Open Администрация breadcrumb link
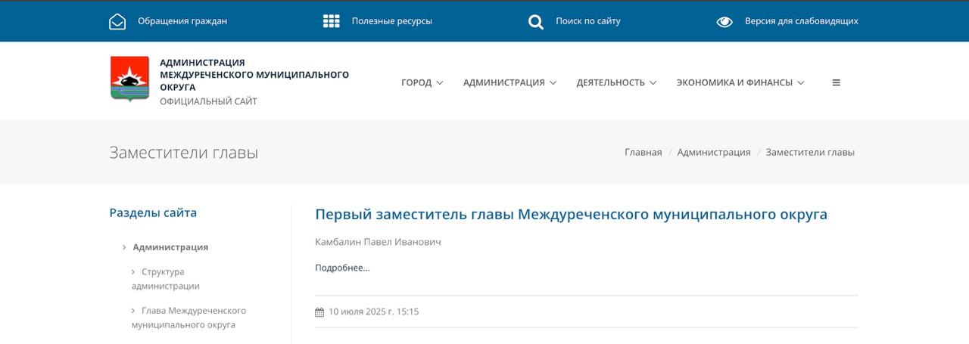The image size is (969, 344). (x=714, y=152)
